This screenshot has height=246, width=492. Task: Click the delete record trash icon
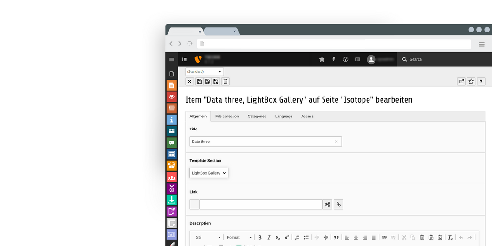[226, 82]
